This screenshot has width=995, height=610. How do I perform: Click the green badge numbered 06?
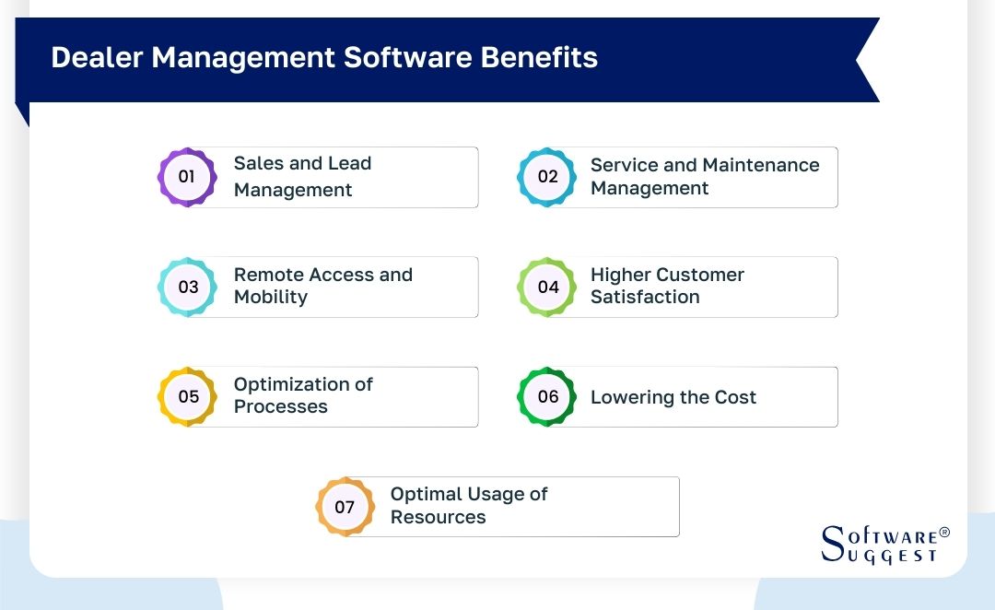point(547,396)
